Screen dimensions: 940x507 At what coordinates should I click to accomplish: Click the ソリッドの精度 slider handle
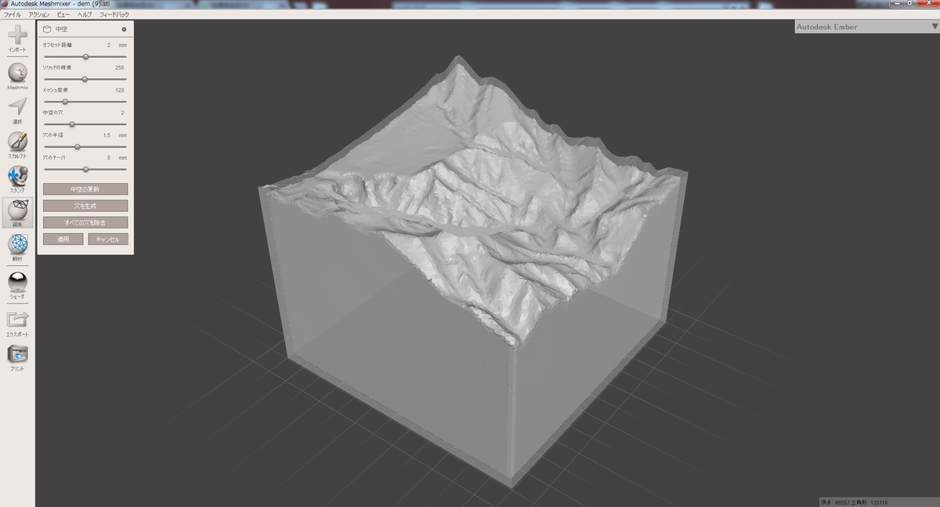[x=85, y=79]
